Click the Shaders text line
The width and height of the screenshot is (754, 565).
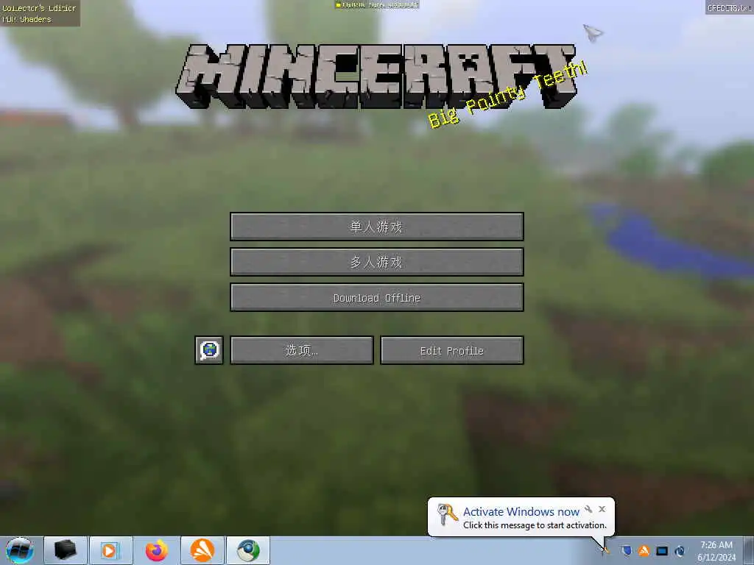coord(27,19)
